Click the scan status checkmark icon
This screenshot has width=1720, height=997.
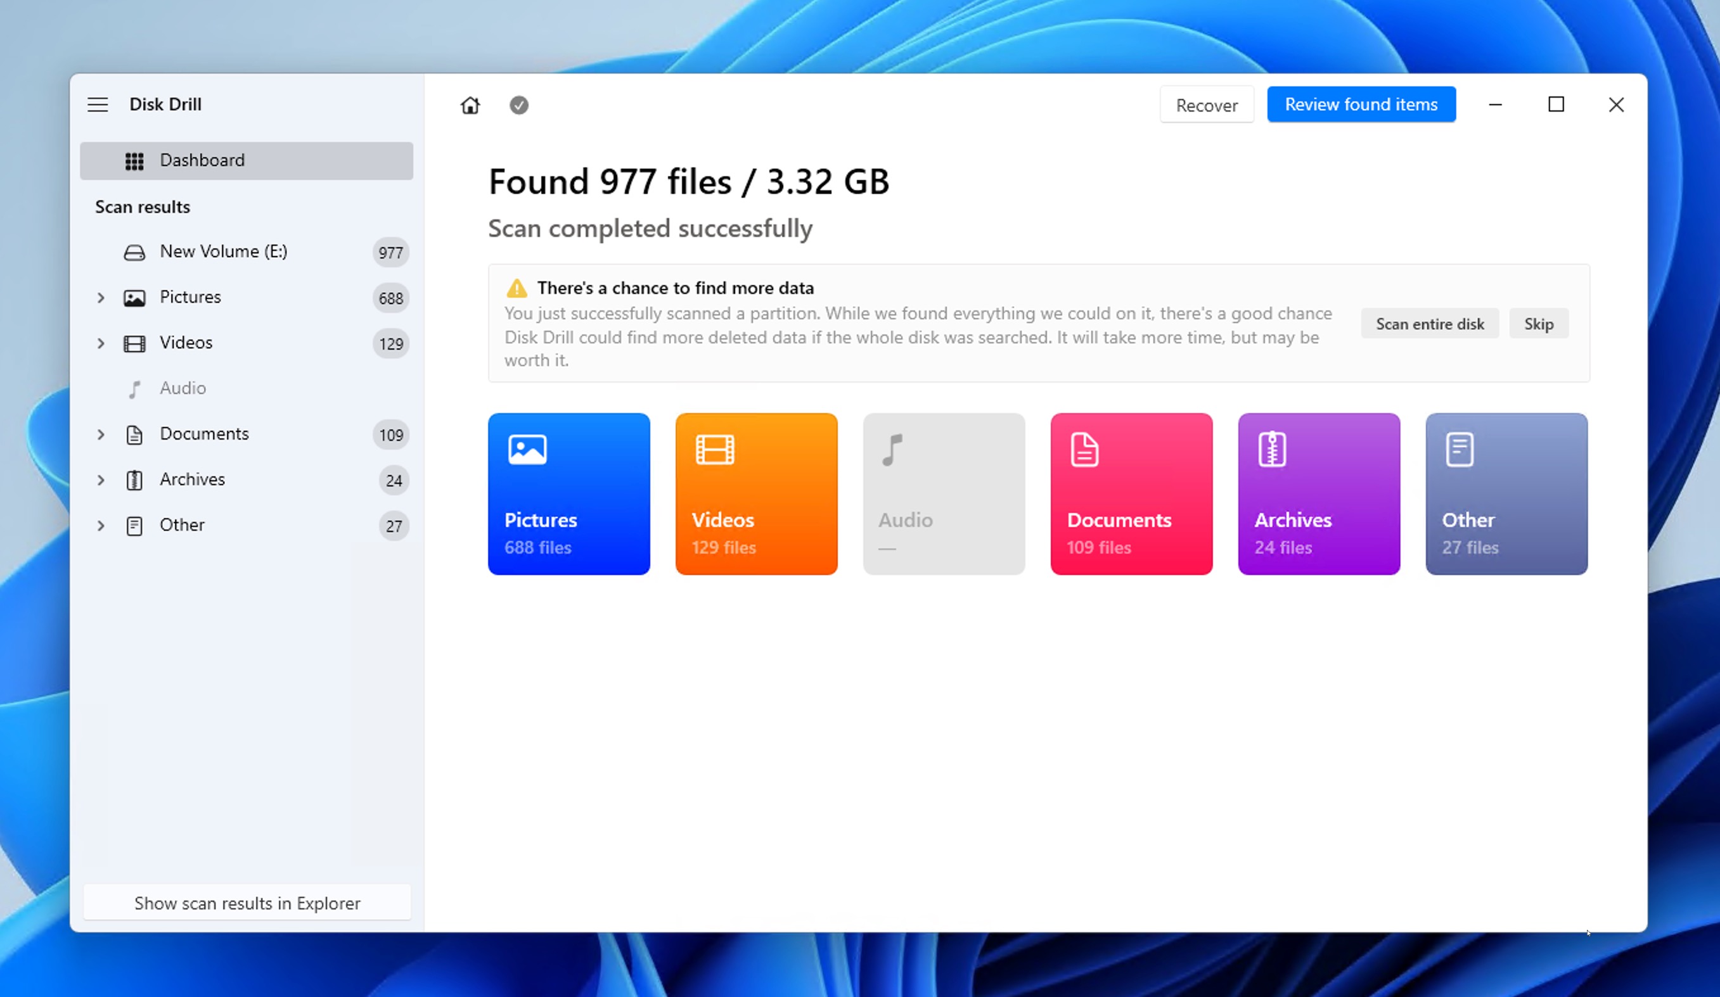(519, 106)
